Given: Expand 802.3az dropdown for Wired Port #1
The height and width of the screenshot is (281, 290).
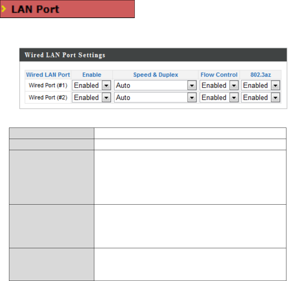Looking at the screenshot, I should click(275, 85).
